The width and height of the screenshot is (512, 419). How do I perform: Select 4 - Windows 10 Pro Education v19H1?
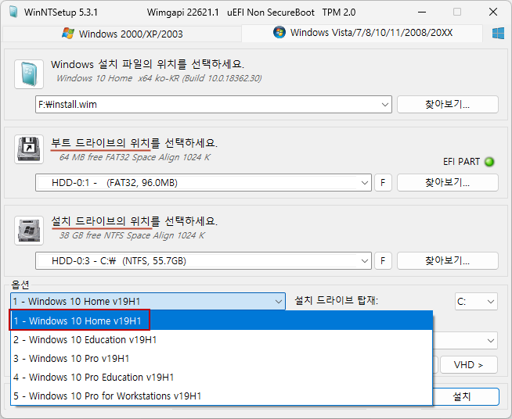click(x=222, y=378)
